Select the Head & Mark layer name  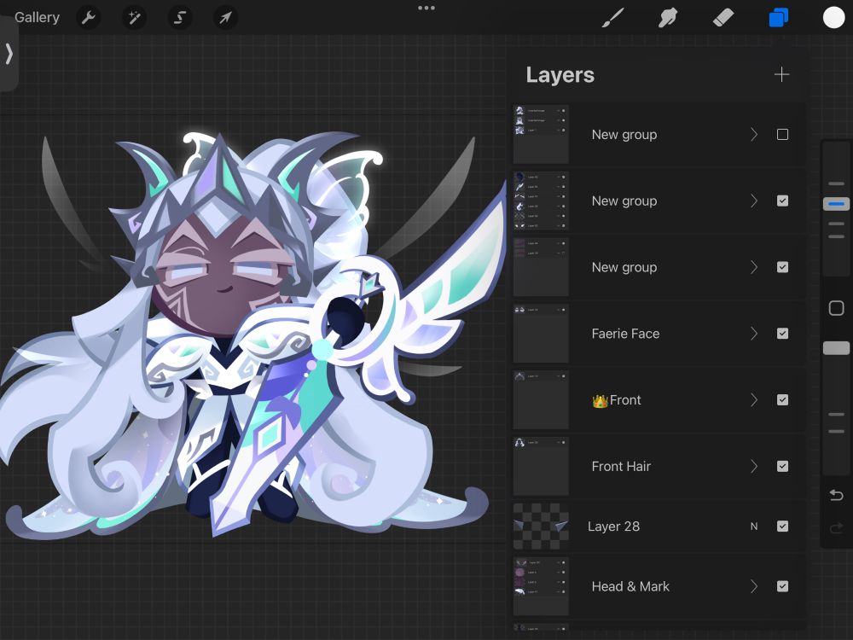(x=630, y=586)
